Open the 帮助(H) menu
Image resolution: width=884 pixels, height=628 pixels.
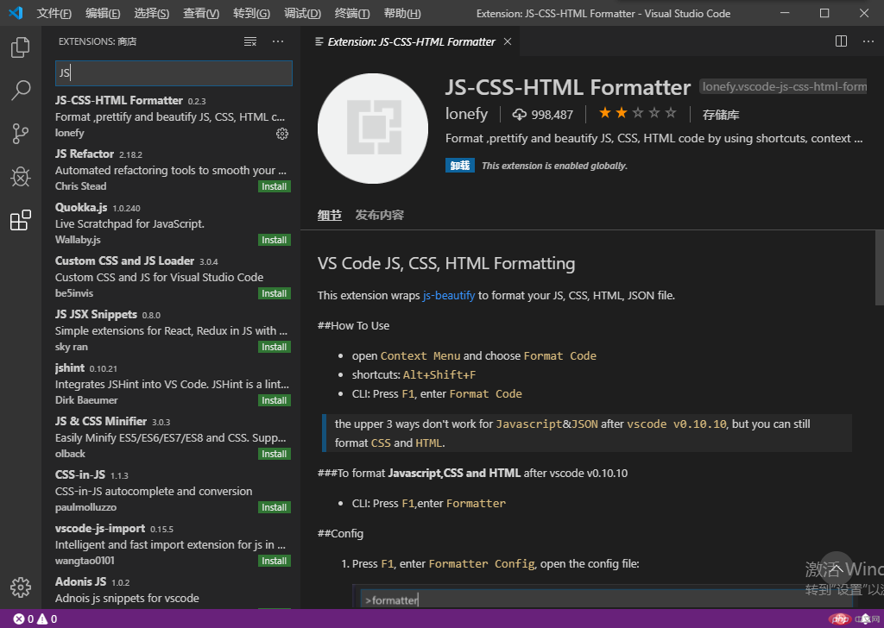(x=402, y=14)
